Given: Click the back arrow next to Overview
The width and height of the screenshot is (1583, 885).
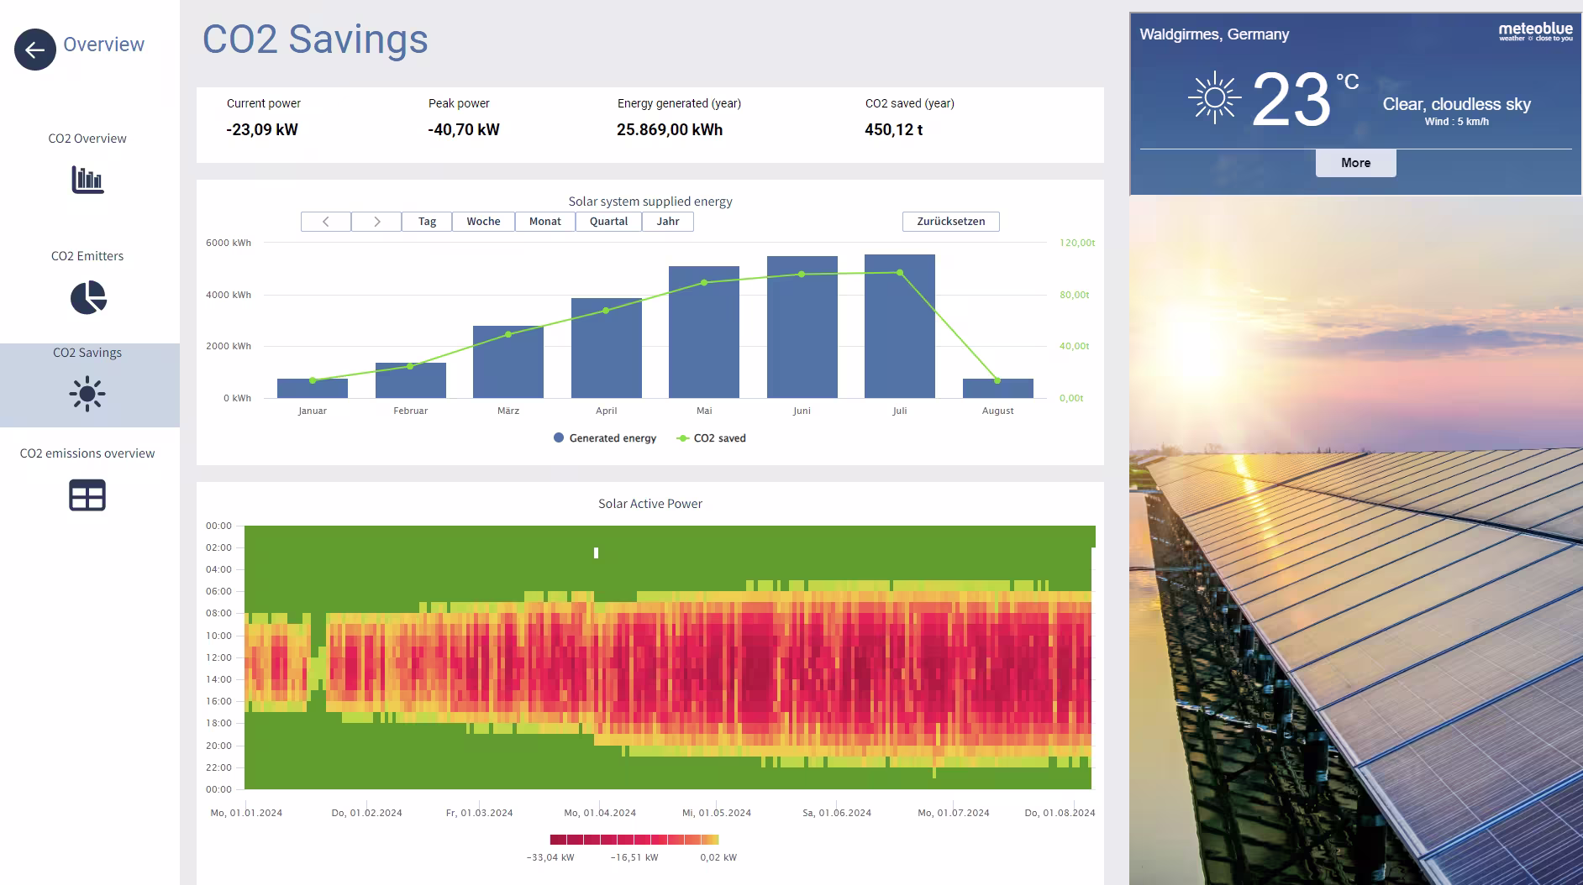Looking at the screenshot, I should point(34,50).
